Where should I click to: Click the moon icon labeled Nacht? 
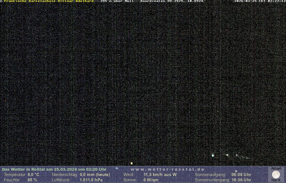point(276,175)
